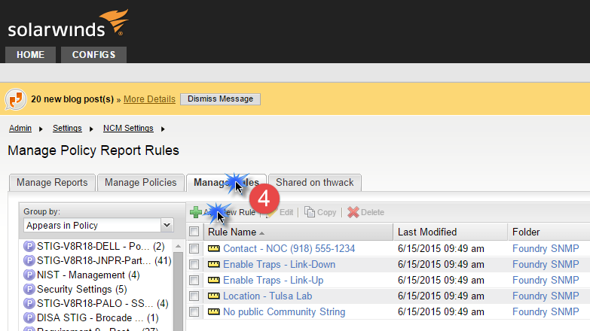Switch to the Manage Reports tab
Viewport: 590px width, 331px height.
52,183
